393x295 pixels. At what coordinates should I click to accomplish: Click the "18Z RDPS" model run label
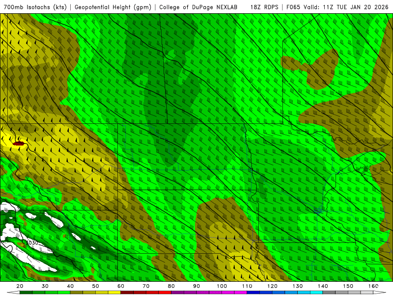click(x=264, y=7)
